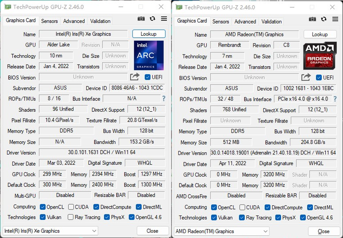Toggle CUDA checkbox in Intel window
343x238 pixels.
pyautogui.click(x=71, y=207)
